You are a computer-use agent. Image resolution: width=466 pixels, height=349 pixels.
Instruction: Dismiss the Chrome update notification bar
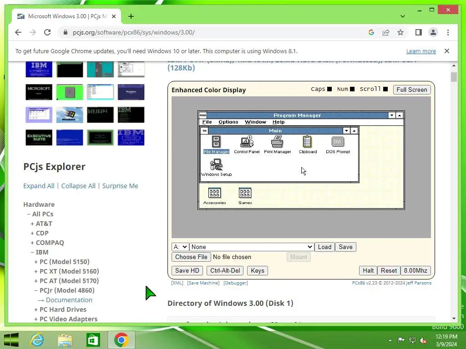(x=447, y=51)
